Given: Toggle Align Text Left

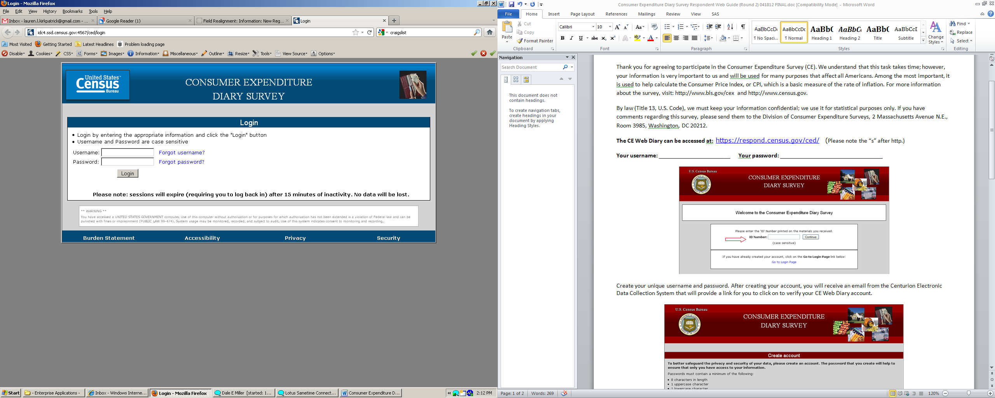Looking at the screenshot, I should coord(667,38).
